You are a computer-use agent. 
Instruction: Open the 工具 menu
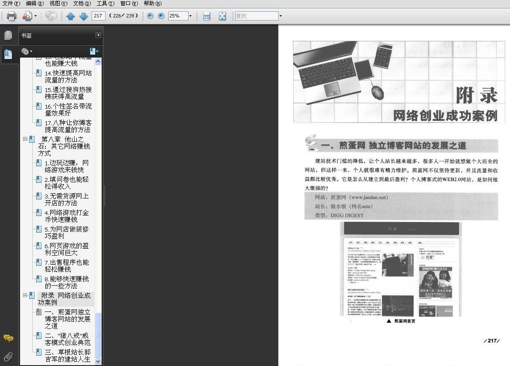tap(106, 3)
